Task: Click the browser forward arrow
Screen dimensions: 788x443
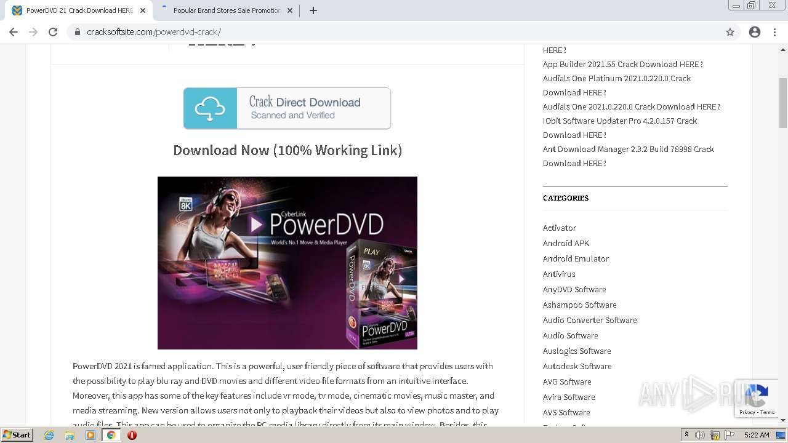Action: pos(33,32)
